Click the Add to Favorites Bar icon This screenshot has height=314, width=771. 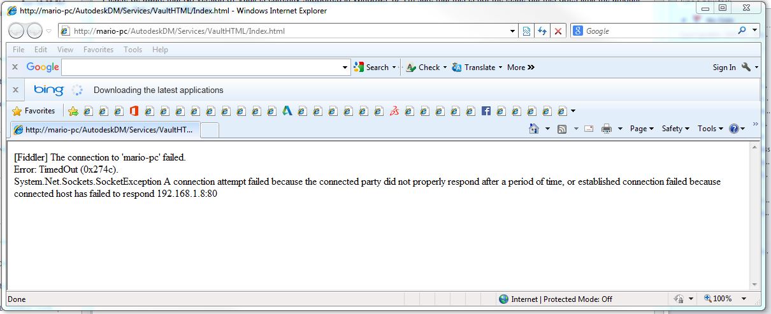click(73, 111)
